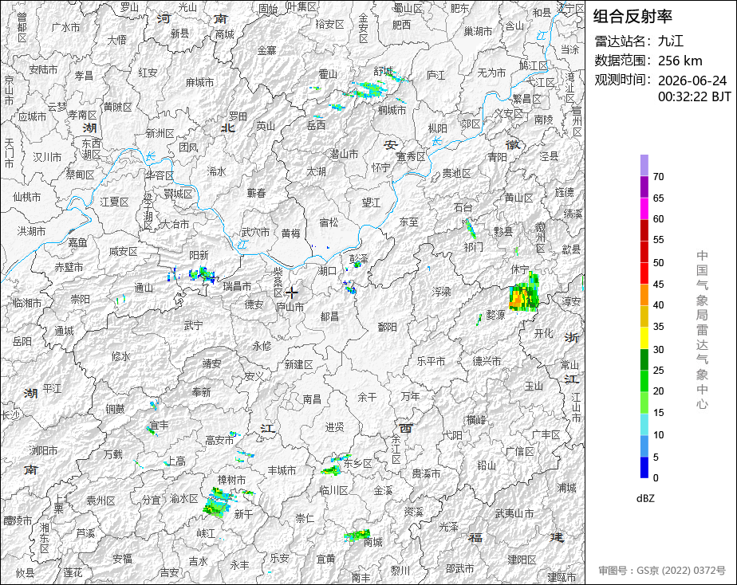
Task: Select the radar station name 九江
Action: coord(670,41)
